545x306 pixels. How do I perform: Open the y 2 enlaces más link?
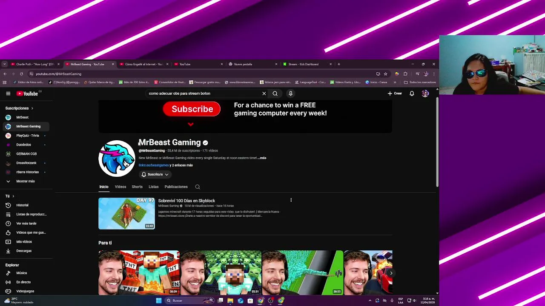pos(181,165)
